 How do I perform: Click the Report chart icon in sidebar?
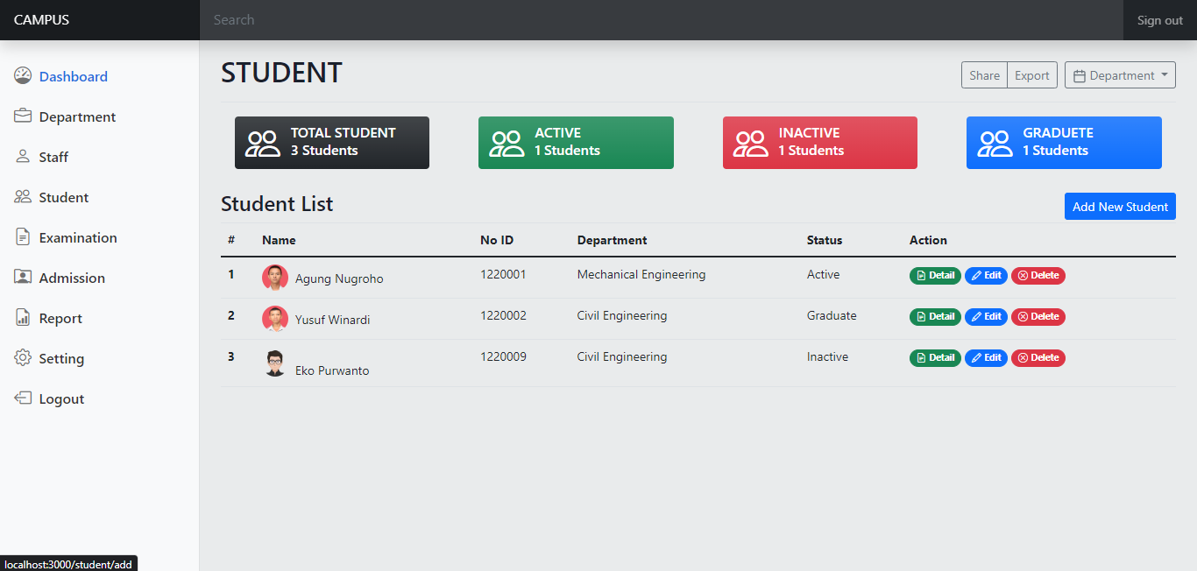tap(23, 318)
